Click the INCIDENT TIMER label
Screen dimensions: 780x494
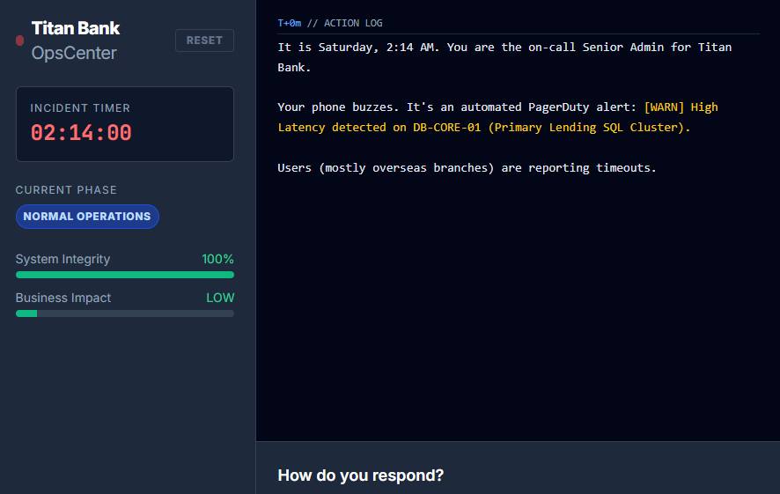[80, 108]
